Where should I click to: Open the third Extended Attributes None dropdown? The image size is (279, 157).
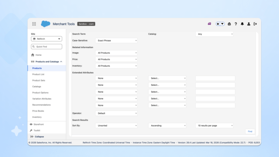[x=116, y=92]
